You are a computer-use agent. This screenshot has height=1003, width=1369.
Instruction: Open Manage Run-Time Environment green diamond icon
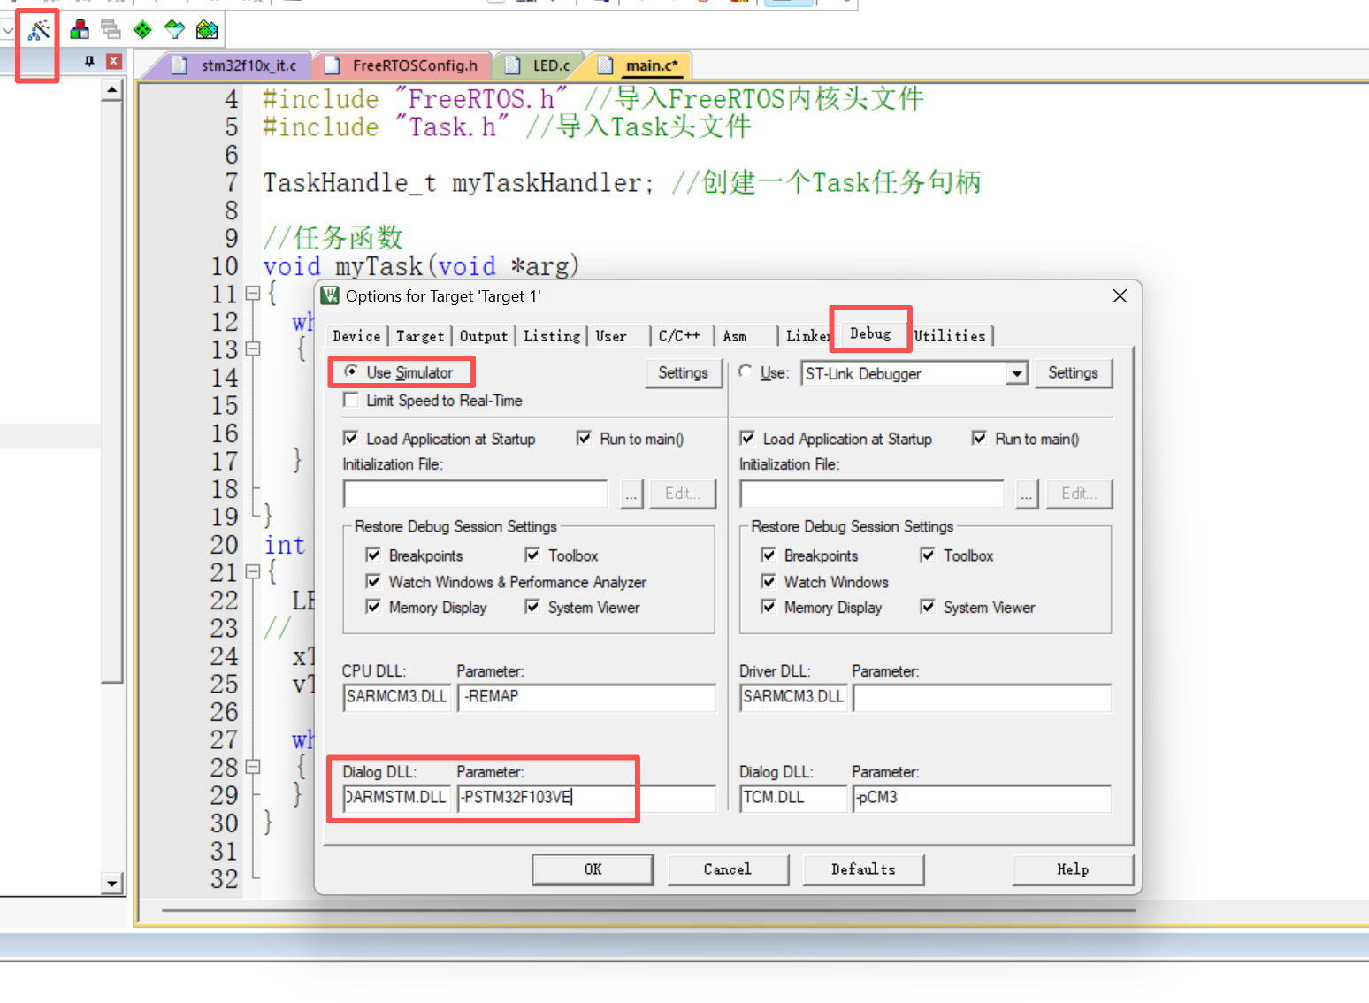[142, 30]
